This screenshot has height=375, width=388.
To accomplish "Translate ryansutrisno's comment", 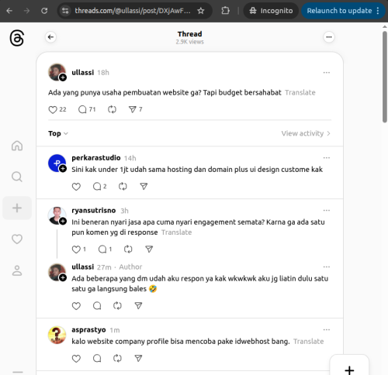I will (x=177, y=232).
